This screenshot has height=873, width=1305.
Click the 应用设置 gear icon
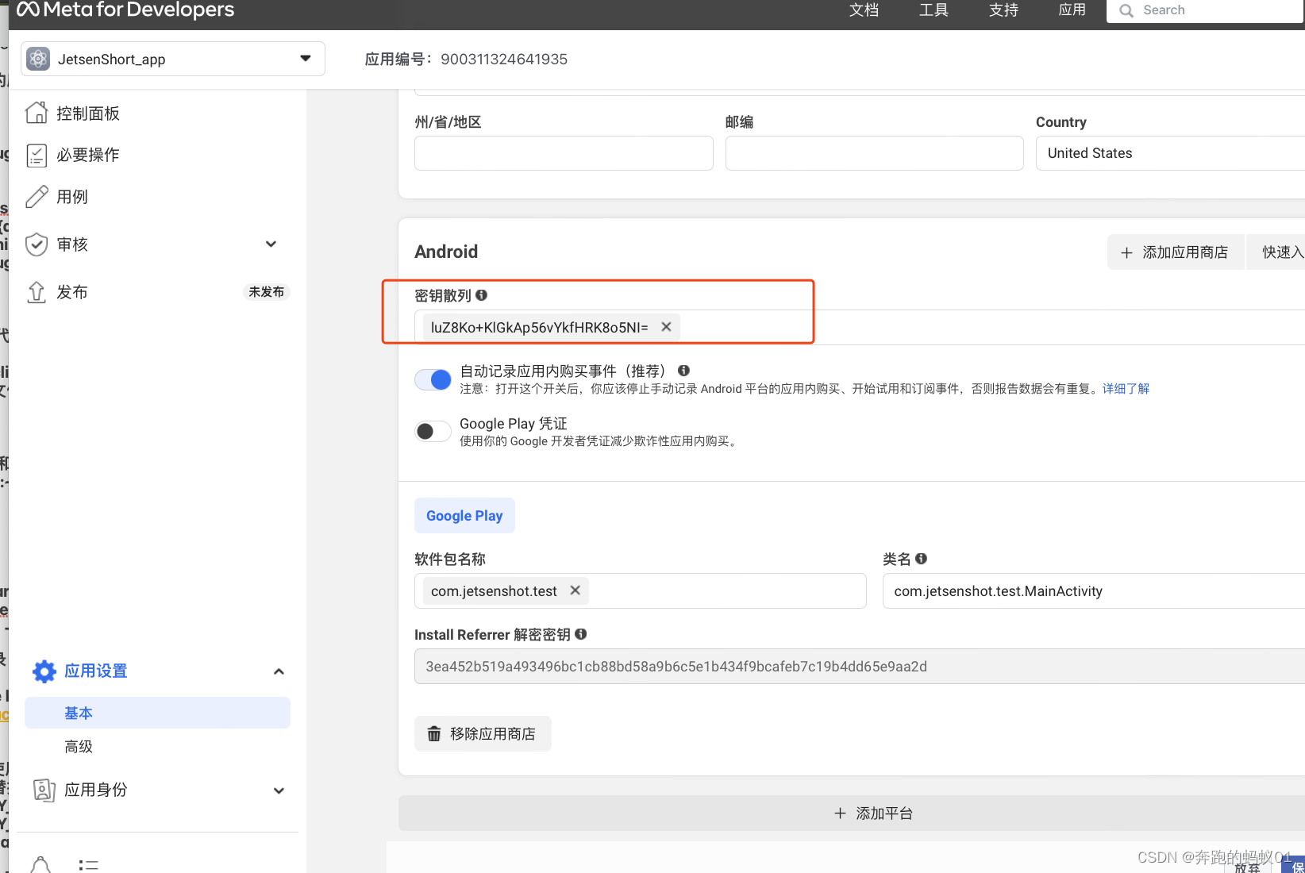coord(44,671)
